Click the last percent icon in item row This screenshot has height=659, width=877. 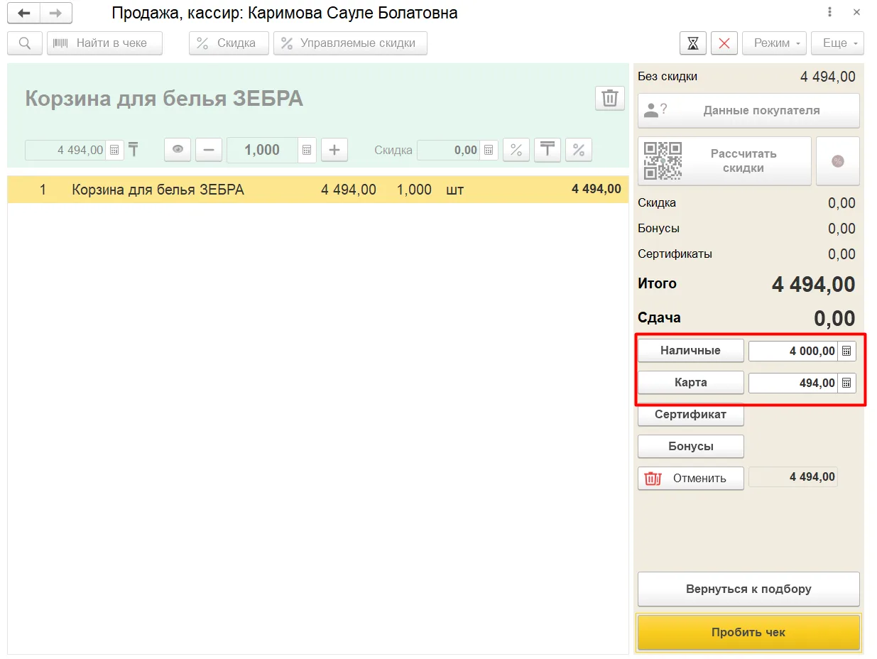[x=579, y=150]
